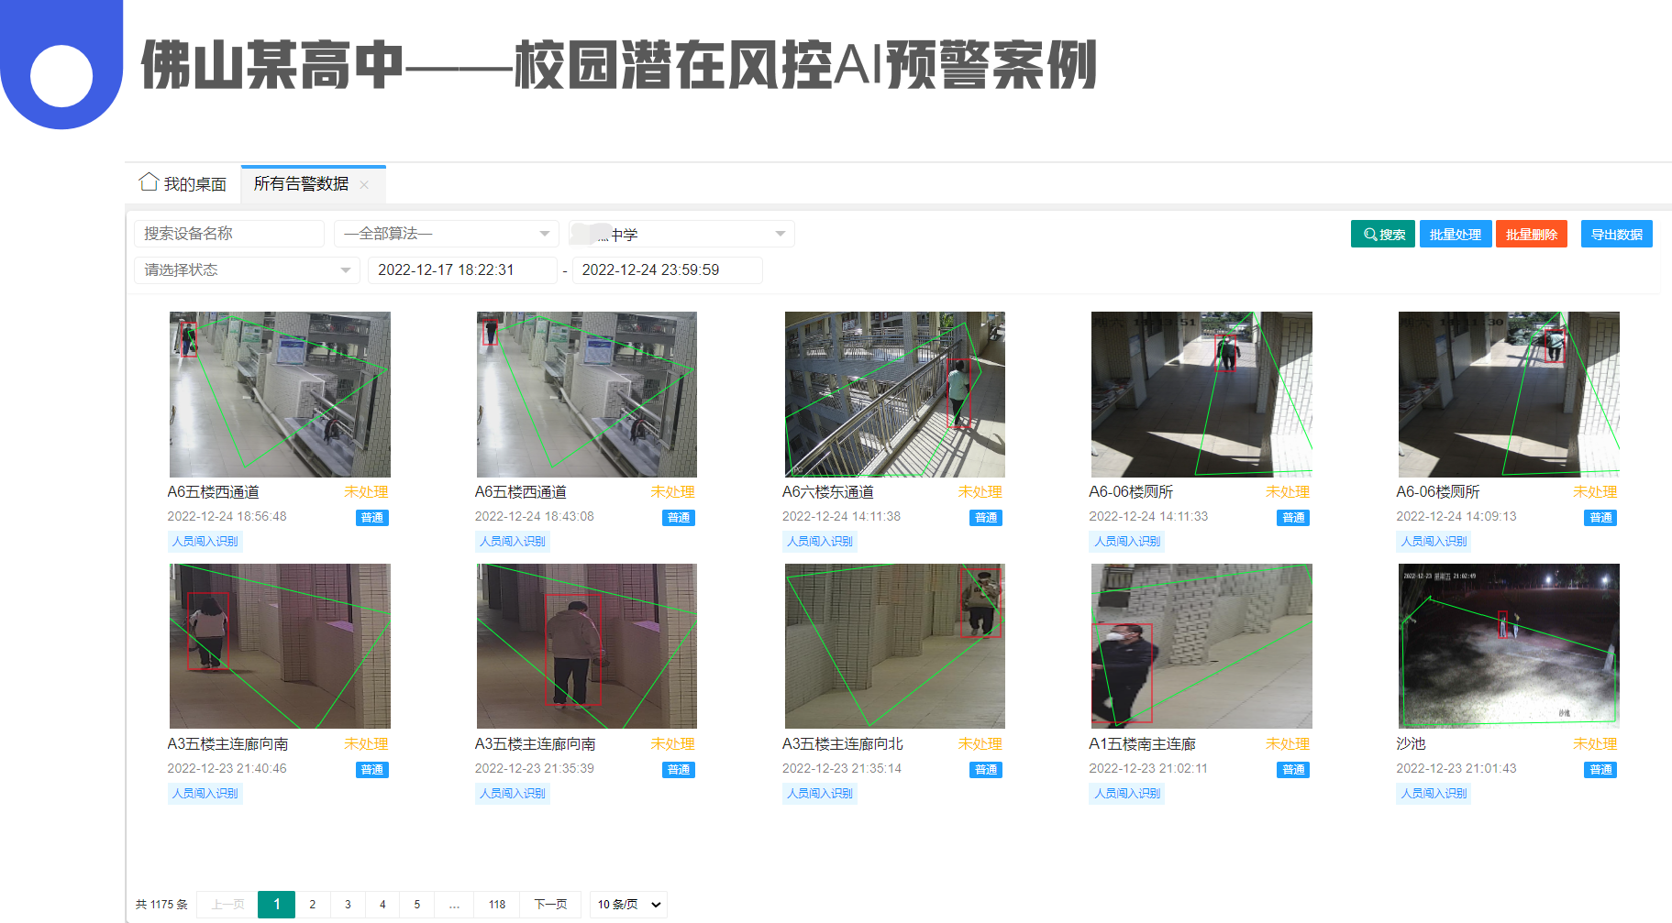This screenshot has height=923, width=1672.
Task: Click the pagination ellipsis
Action: tap(454, 905)
